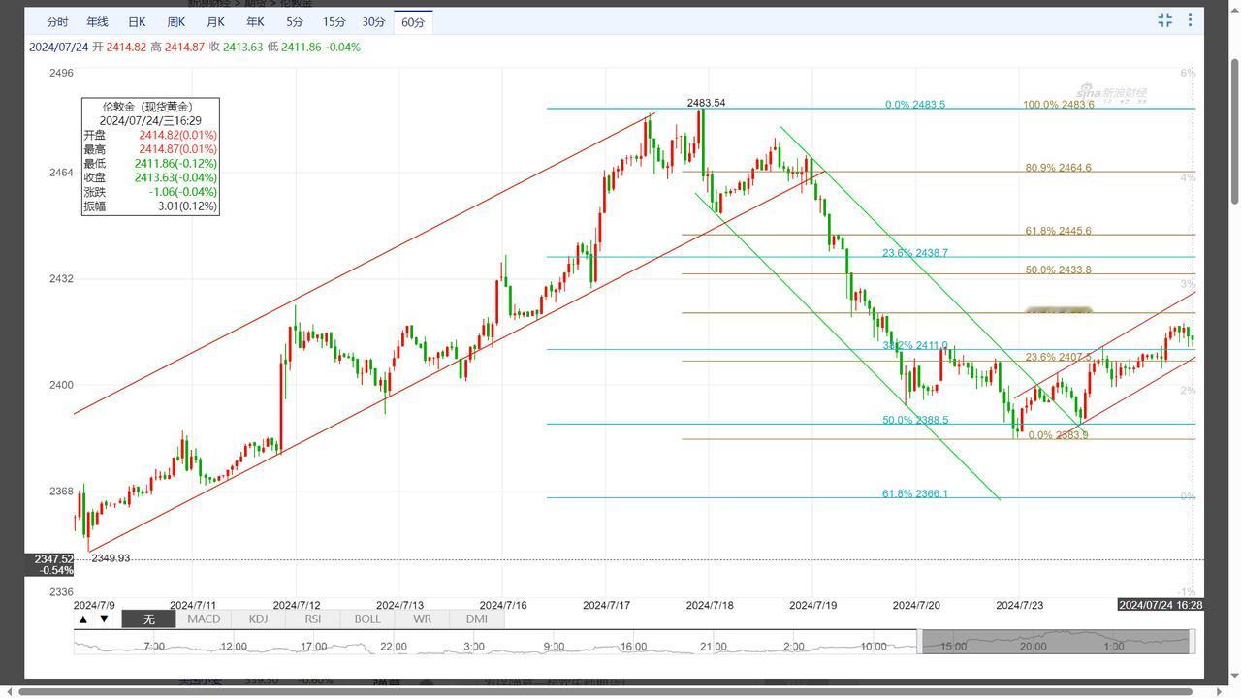Screen dimensions: 1241x698
Task: Enable the KDJ indicator
Action: pyautogui.click(x=258, y=619)
